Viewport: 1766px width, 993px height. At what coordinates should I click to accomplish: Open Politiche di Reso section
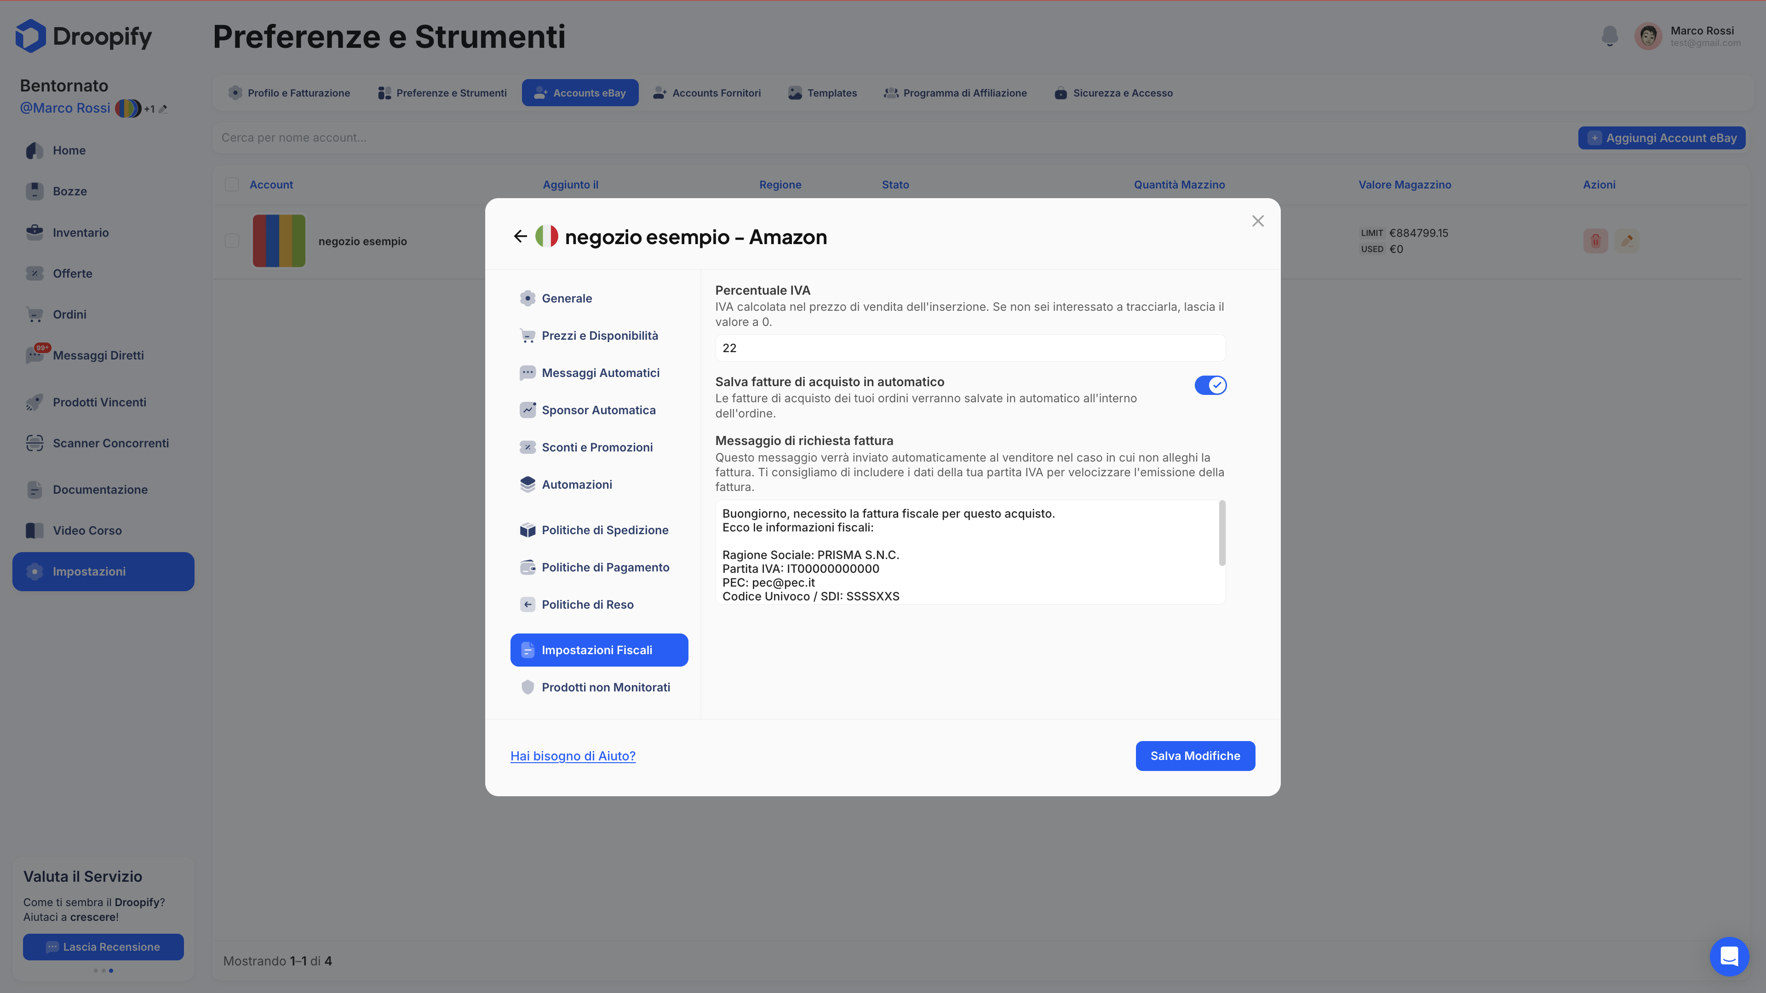pyautogui.click(x=587, y=605)
